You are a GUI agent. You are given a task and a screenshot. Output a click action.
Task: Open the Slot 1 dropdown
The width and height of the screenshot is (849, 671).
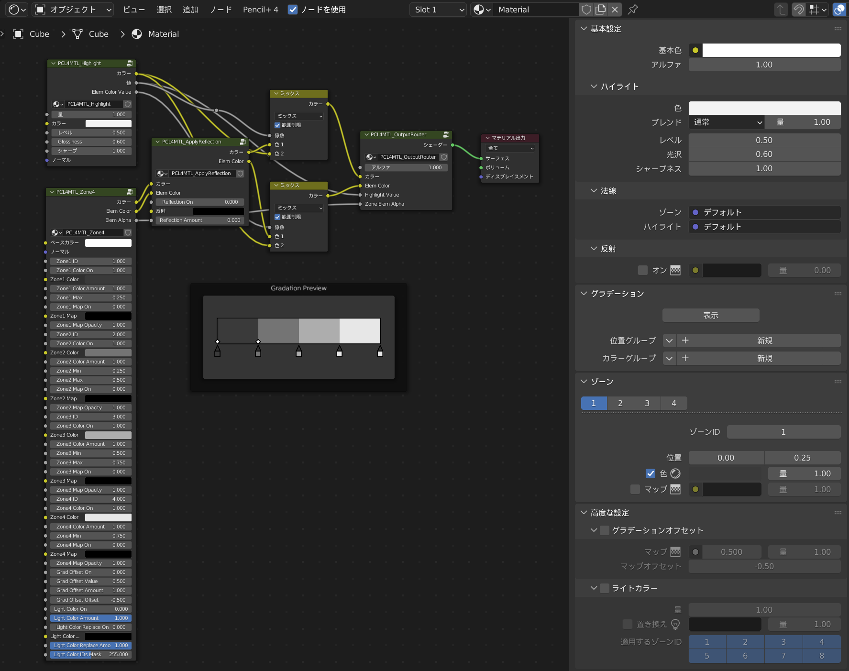pyautogui.click(x=438, y=10)
